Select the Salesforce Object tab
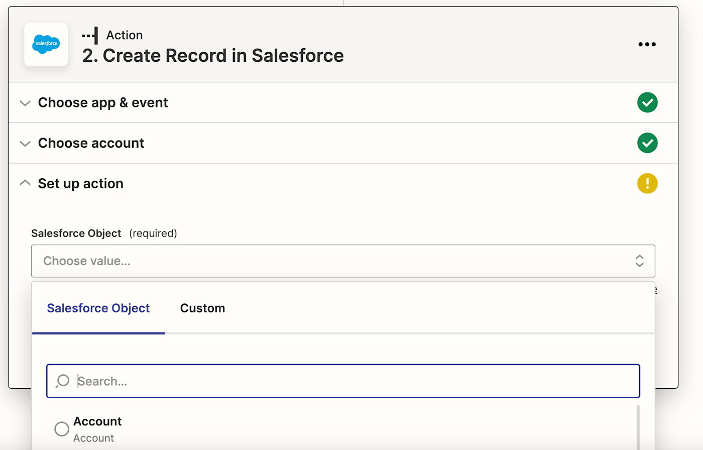 [98, 308]
